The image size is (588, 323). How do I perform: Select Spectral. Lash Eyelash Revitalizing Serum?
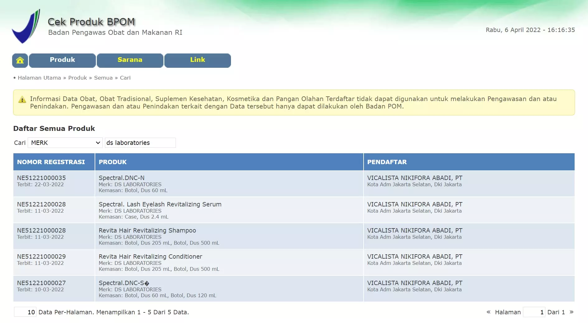click(x=160, y=204)
